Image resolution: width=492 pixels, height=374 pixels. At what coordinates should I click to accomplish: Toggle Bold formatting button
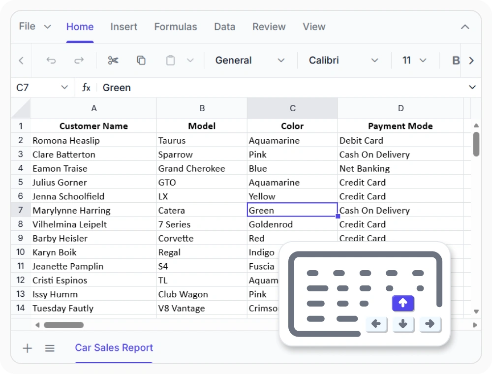tap(456, 60)
